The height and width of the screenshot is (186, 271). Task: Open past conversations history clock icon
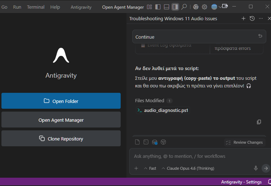pyautogui.click(x=252, y=18)
